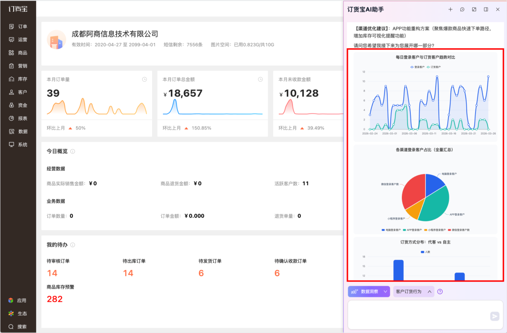
Task: Toggle AI assistant side-dock layout icon
Action: click(x=486, y=9)
